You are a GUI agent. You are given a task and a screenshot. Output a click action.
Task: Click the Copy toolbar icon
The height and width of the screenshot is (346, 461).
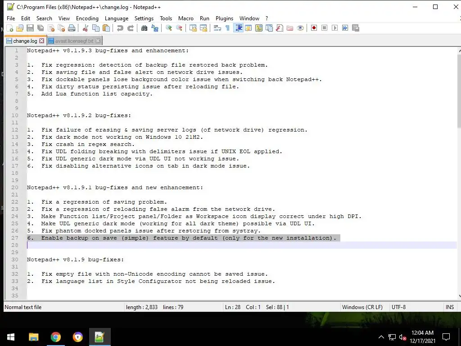[96, 28]
